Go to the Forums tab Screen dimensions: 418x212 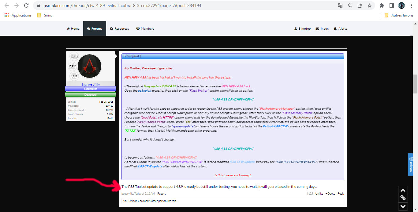95,29
